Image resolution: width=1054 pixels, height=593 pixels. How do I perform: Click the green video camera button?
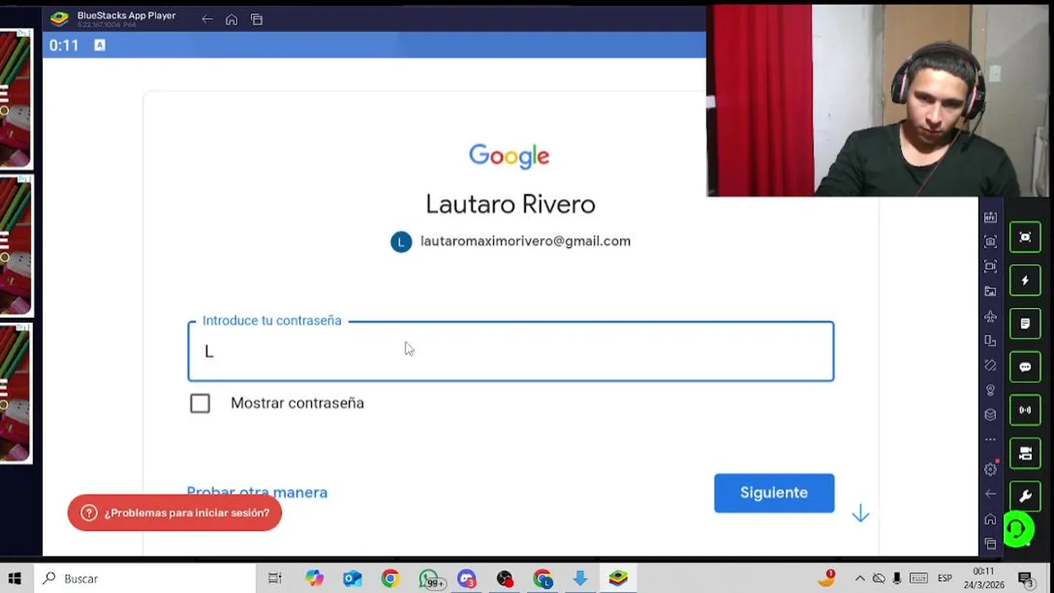[x=1025, y=454]
